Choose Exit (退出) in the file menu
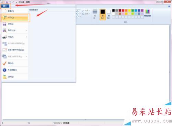This screenshot has width=172, height=126. [x=15, y=77]
